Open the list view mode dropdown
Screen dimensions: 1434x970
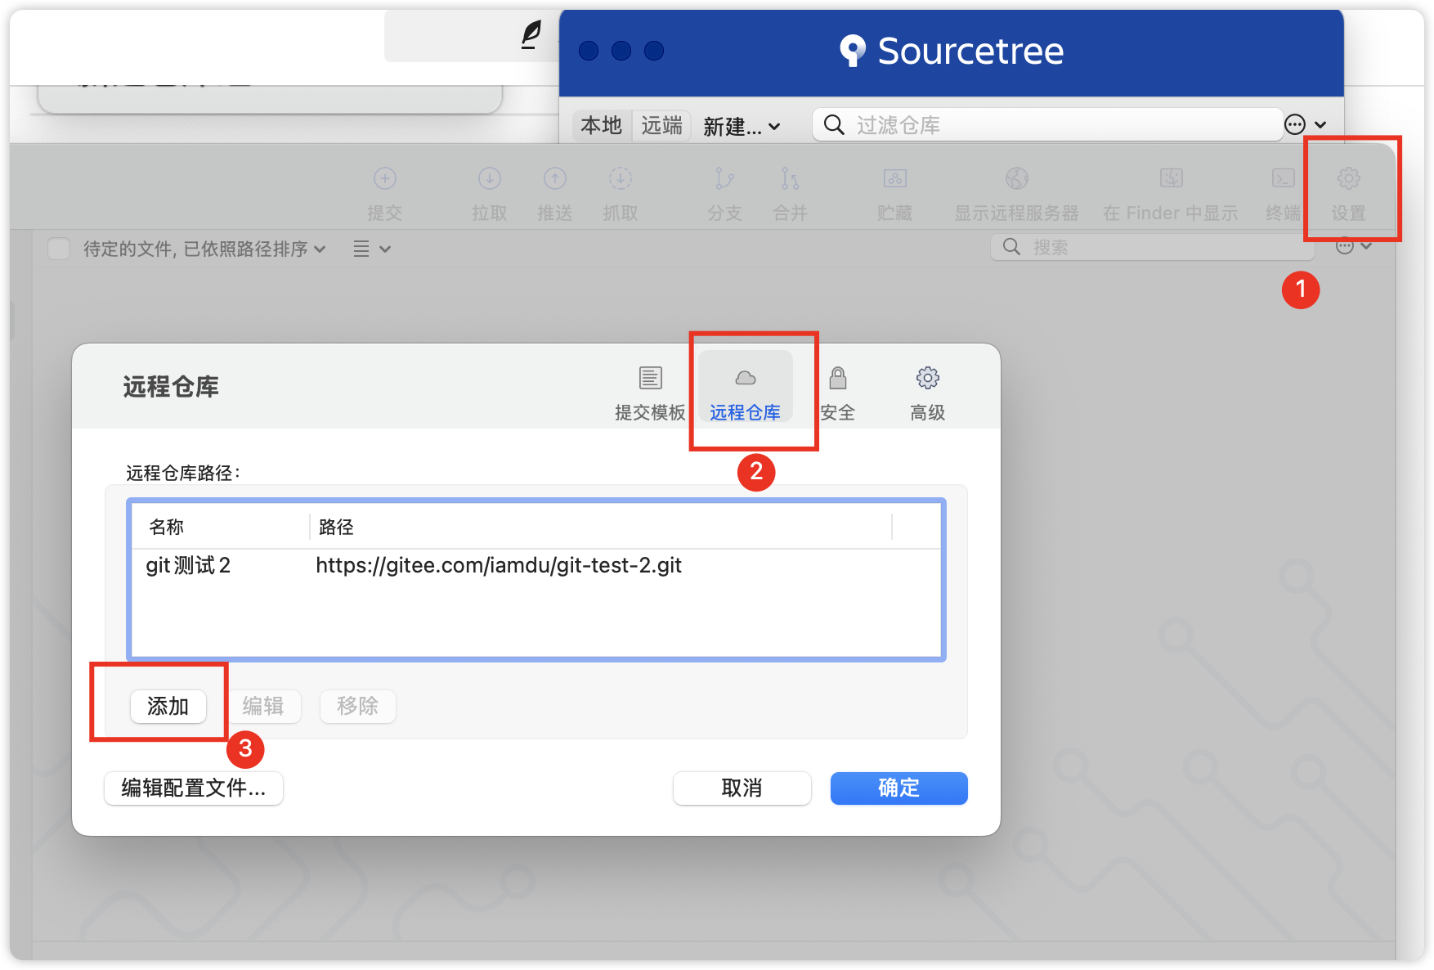(x=372, y=249)
